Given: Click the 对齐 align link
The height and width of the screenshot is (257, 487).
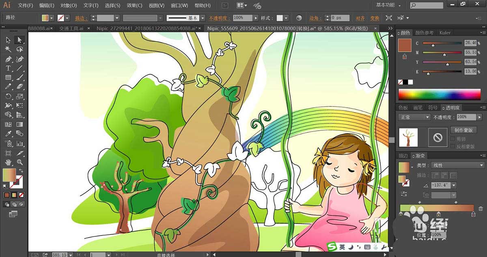Looking at the screenshot, I should pos(360,18).
